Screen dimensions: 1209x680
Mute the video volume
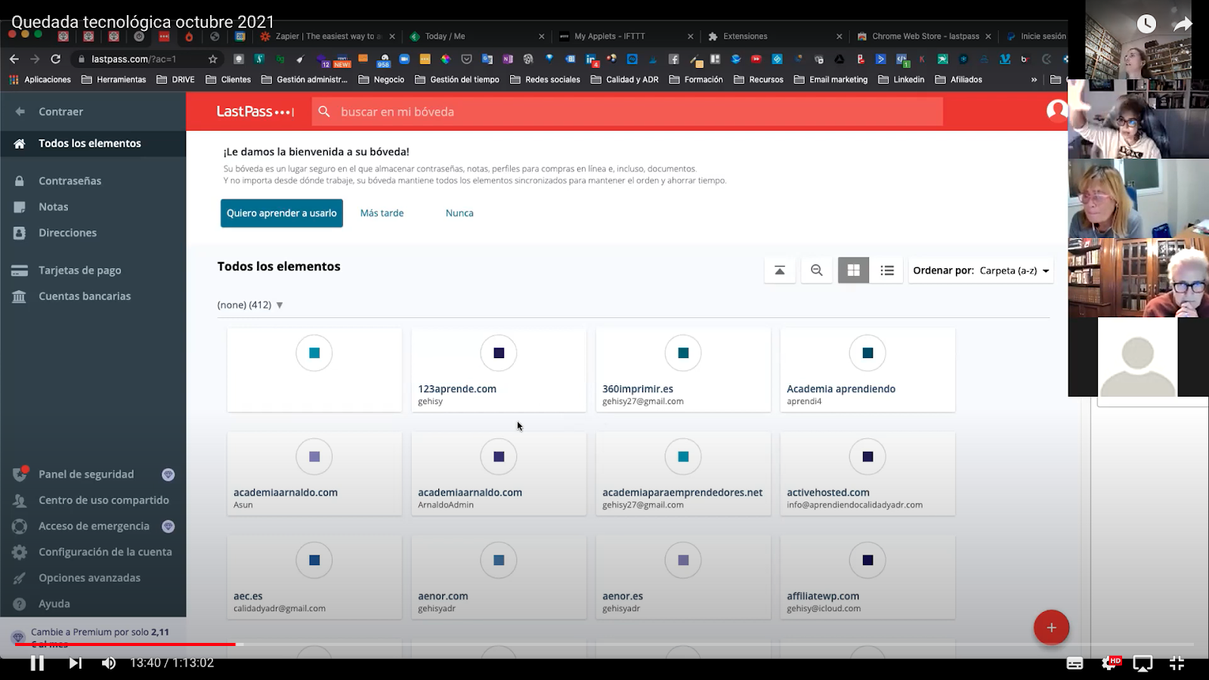[109, 663]
